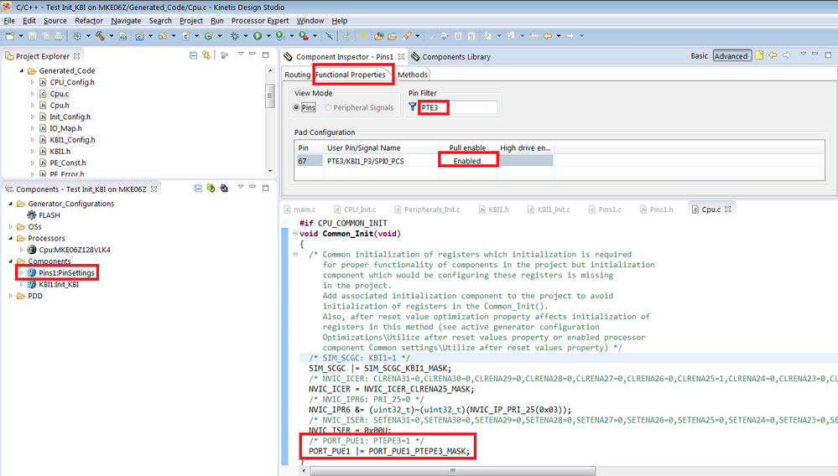Click the High drive en... column header
This screenshot has height=476, width=838.
(525, 147)
